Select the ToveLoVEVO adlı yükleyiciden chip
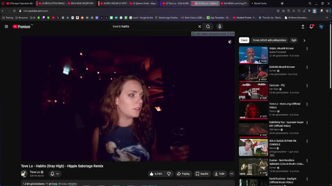The width and height of the screenshot is (332, 186). pos(269,40)
